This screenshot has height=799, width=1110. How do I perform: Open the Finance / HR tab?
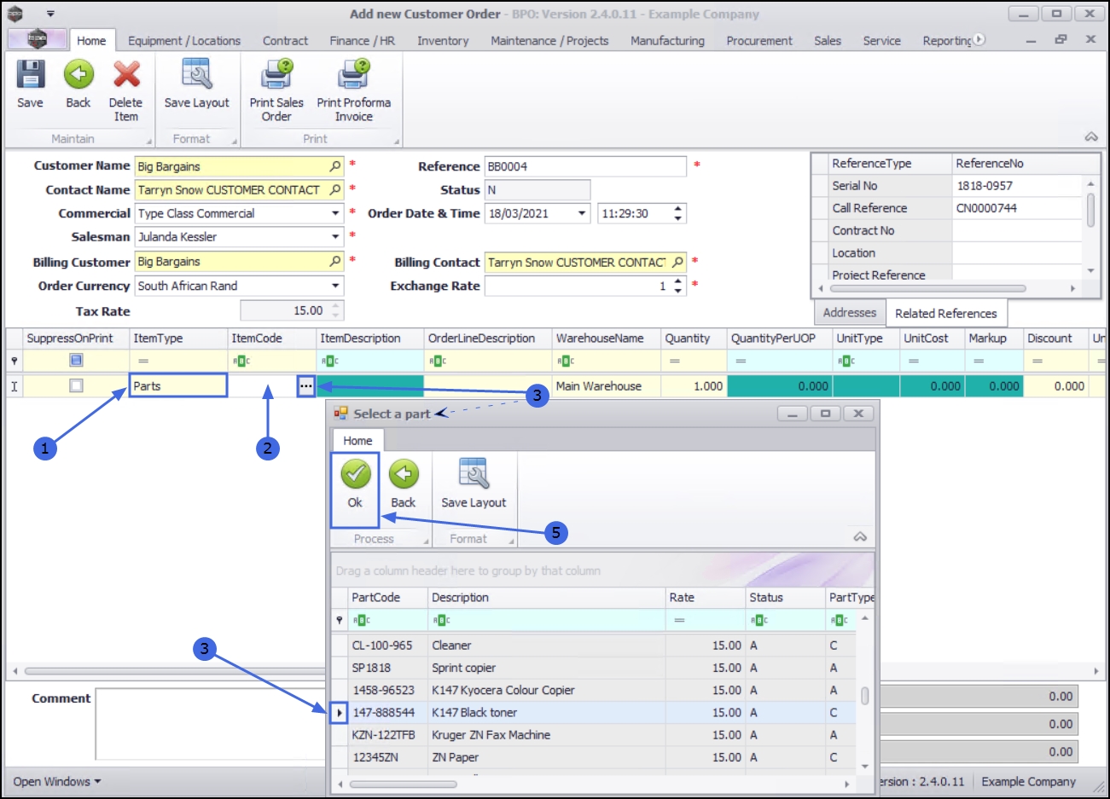pyautogui.click(x=363, y=40)
